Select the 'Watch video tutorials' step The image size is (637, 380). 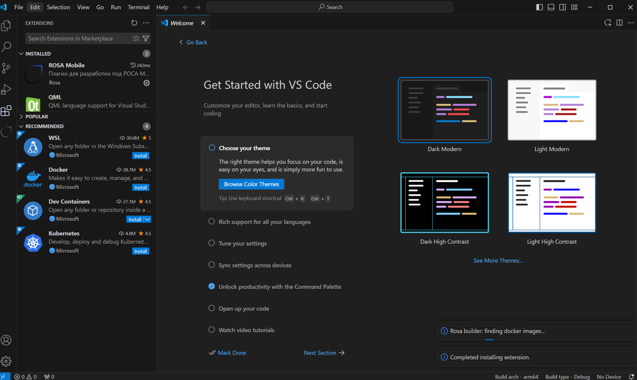coord(246,330)
